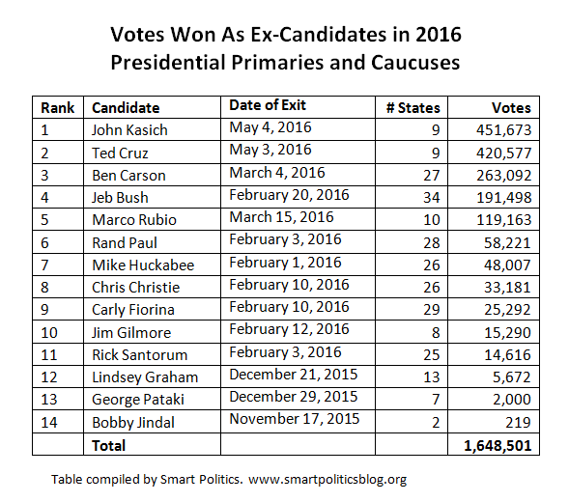Open the www.smartpoliticsblog.org link
The width and height of the screenshot is (569, 502).
pyautogui.click(x=327, y=480)
